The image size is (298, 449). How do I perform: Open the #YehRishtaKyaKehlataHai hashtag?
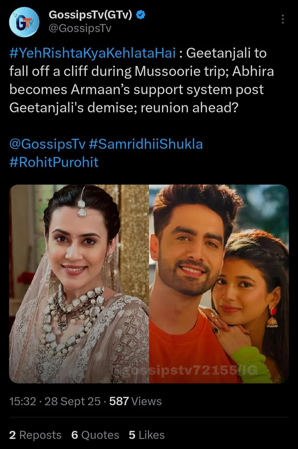tap(93, 53)
